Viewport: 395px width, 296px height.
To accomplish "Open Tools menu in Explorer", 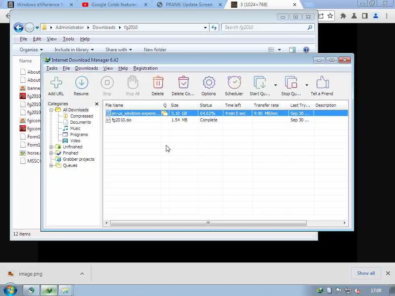I will [x=68, y=39].
